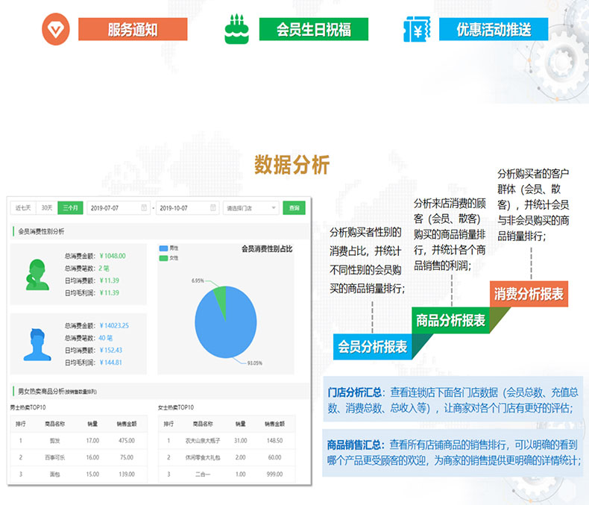589x505 pixels.
Task: Select the 近七天 time range tab
Action: [x=23, y=208]
